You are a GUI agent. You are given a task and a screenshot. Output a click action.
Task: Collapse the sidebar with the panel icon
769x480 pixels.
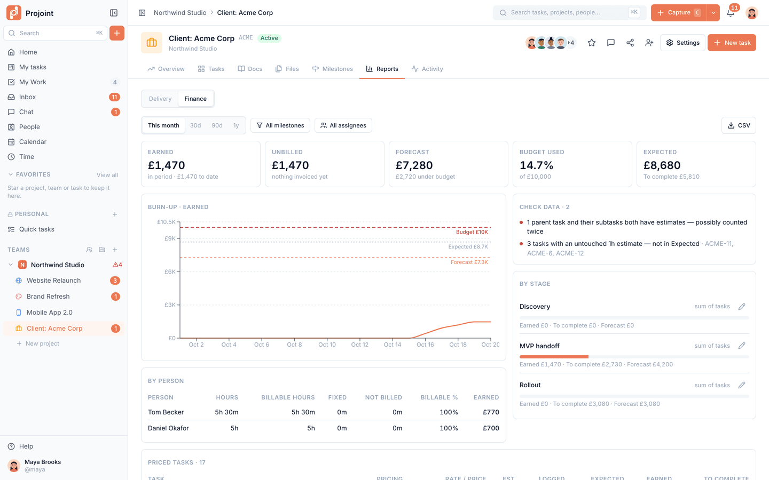[114, 13]
